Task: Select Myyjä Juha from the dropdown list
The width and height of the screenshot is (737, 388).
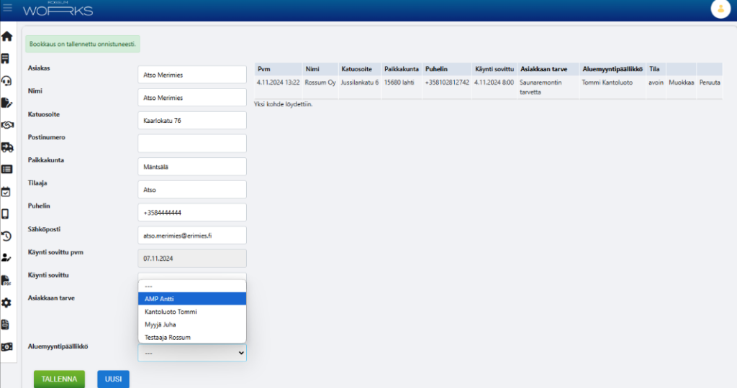Action: point(191,324)
